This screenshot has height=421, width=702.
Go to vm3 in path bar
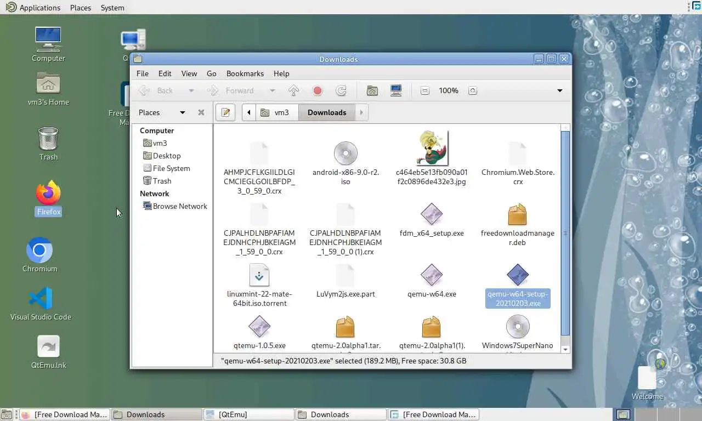[276, 112]
